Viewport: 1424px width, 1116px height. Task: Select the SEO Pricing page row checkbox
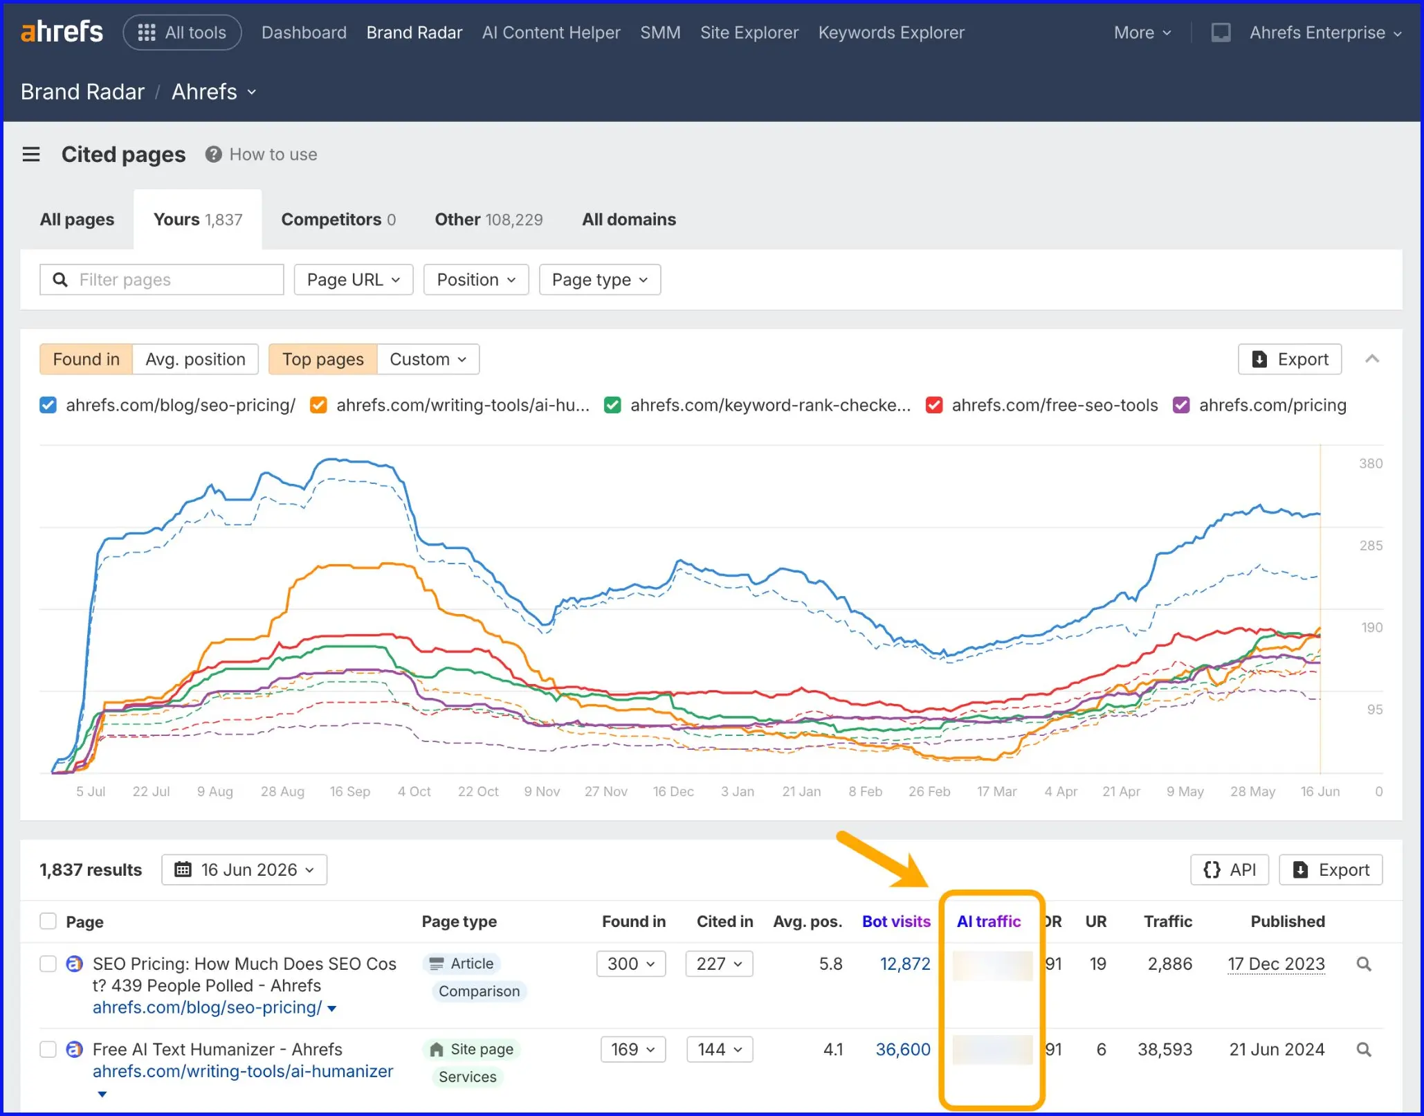point(48,964)
